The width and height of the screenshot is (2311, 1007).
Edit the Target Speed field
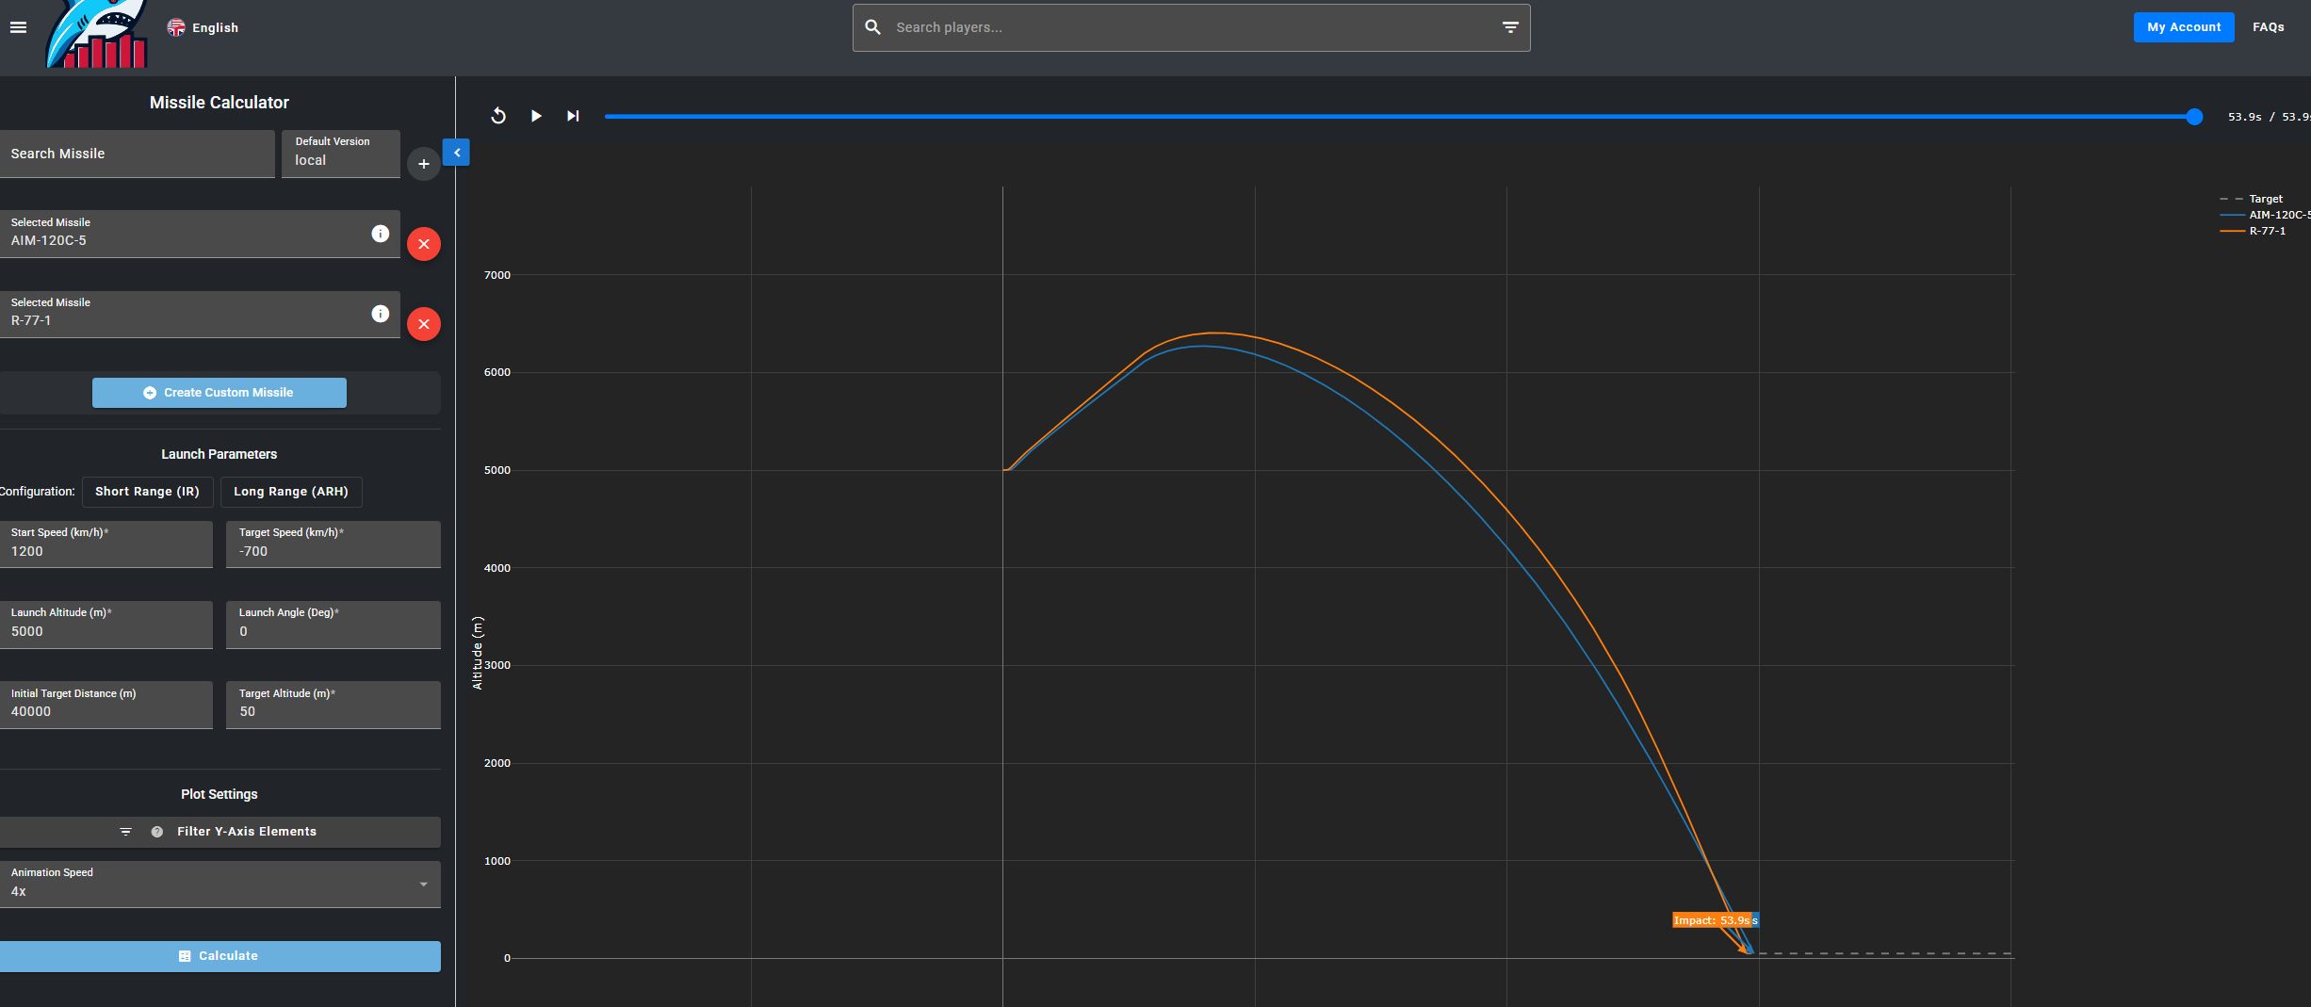coord(334,544)
